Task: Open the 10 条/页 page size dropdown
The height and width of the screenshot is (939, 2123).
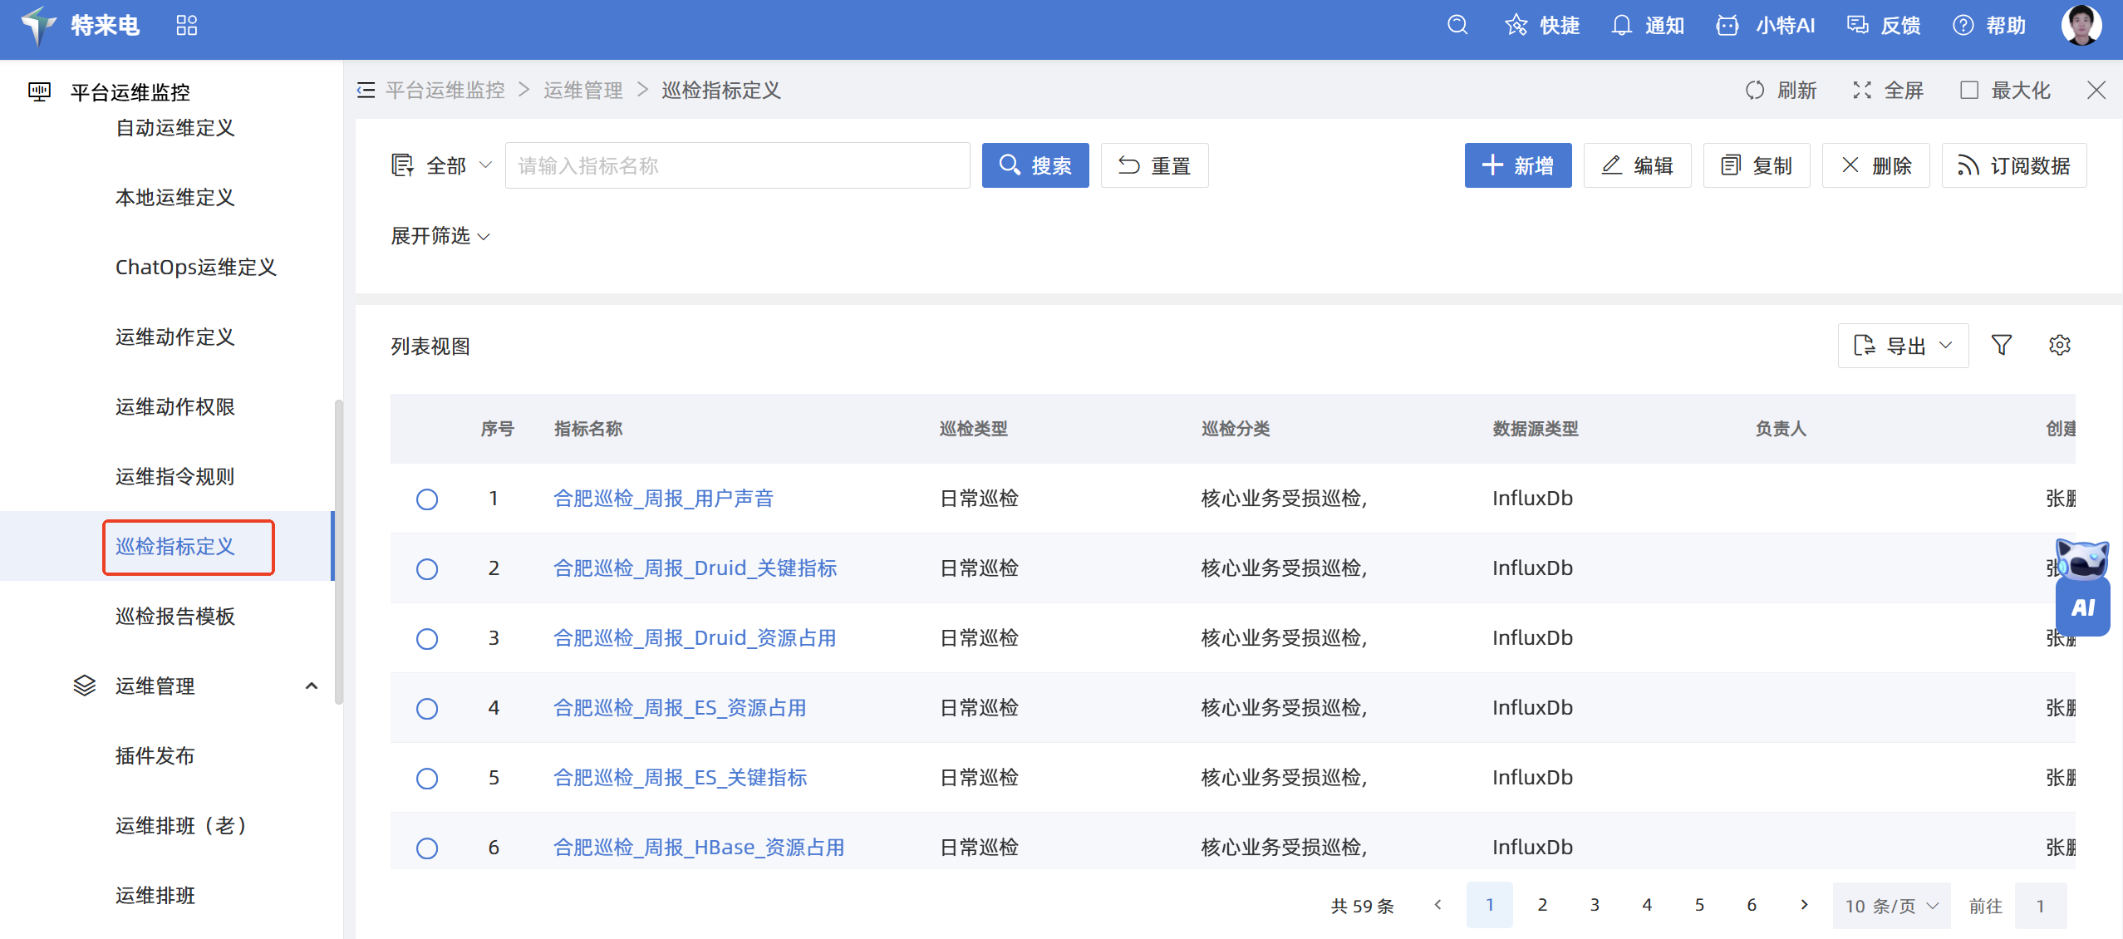Action: [x=1891, y=906]
